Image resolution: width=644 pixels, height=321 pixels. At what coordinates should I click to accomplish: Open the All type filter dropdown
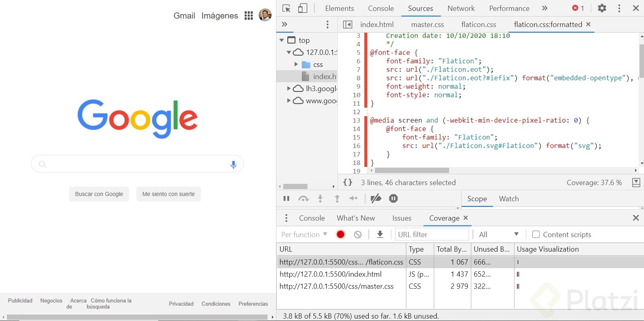(499, 234)
